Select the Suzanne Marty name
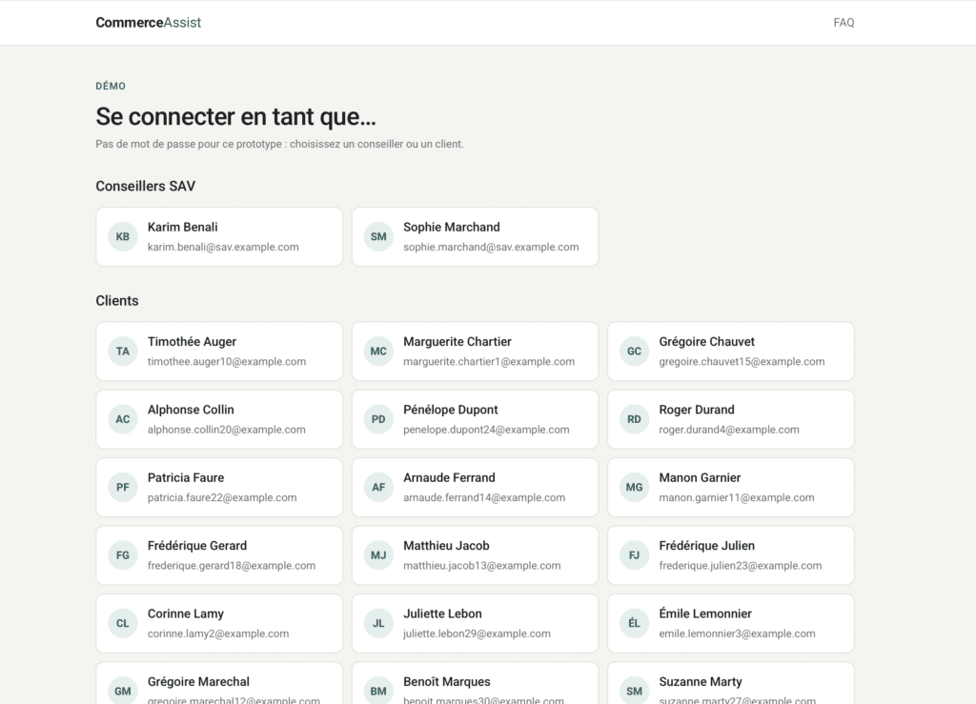 coord(701,681)
